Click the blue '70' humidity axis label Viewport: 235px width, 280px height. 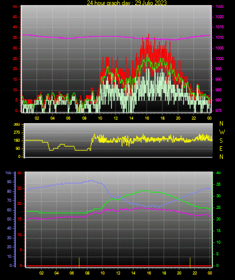[x=9, y=201]
